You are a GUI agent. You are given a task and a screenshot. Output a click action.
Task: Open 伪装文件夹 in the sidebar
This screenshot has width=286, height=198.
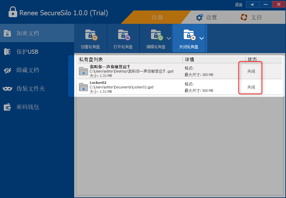tap(31, 89)
